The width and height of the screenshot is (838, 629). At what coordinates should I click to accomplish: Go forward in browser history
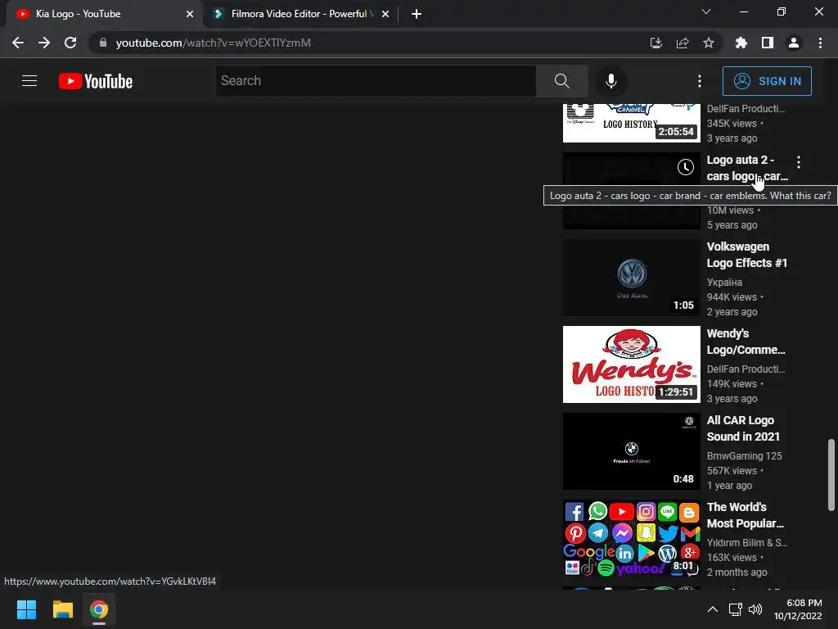pos(44,43)
